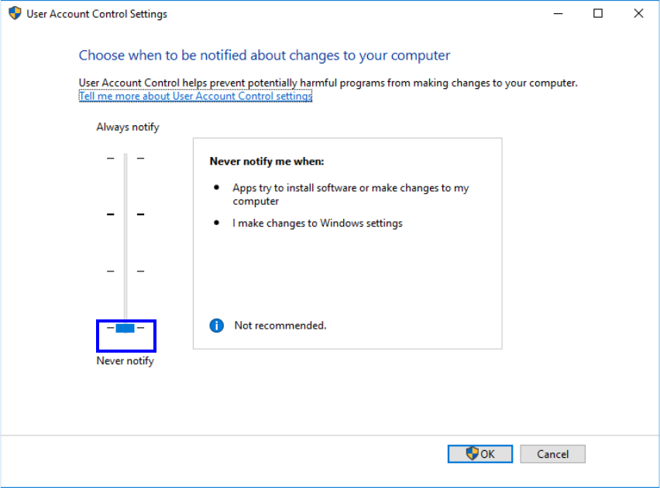The height and width of the screenshot is (488, 660).
Task: Click the 'Not recommended.' text
Action: pos(280,326)
